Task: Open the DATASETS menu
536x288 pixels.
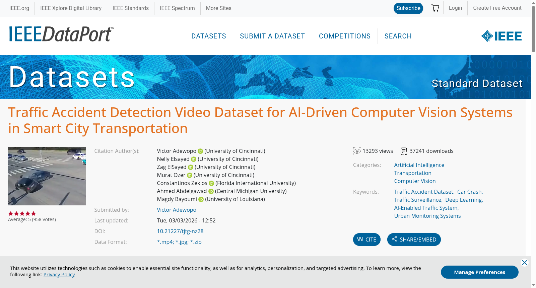Action: pos(209,36)
